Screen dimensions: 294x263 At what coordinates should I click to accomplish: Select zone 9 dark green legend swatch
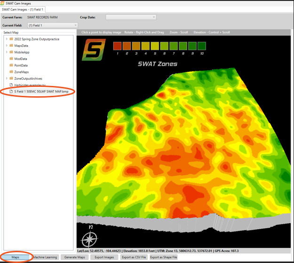(x=192, y=46)
